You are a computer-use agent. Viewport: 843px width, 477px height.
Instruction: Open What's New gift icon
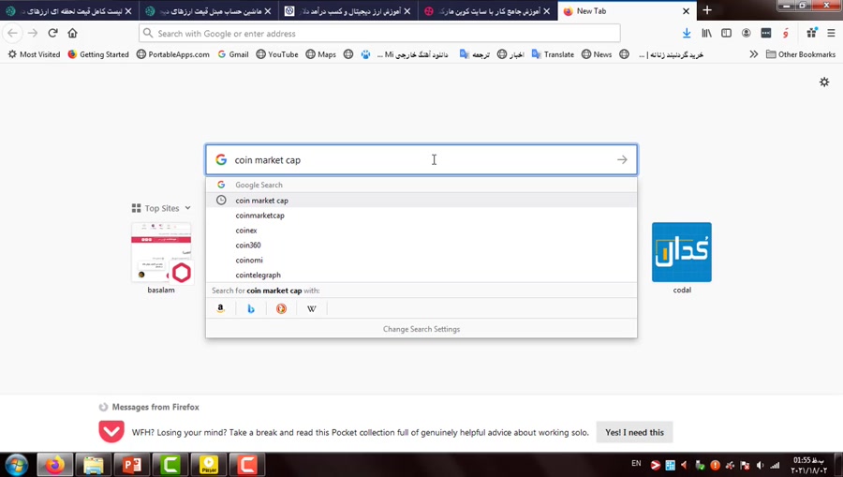click(811, 34)
